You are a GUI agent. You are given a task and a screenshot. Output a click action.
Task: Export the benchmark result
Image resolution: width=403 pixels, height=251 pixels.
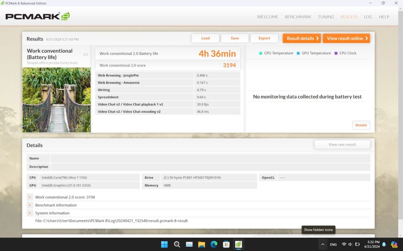tap(264, 38)
